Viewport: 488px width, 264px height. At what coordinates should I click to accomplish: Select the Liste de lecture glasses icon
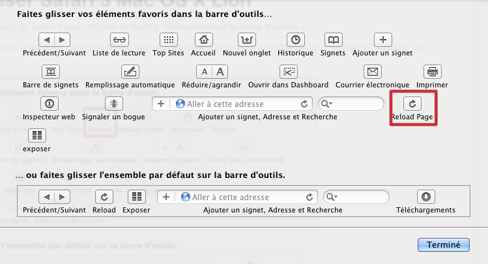pos(119,40)
